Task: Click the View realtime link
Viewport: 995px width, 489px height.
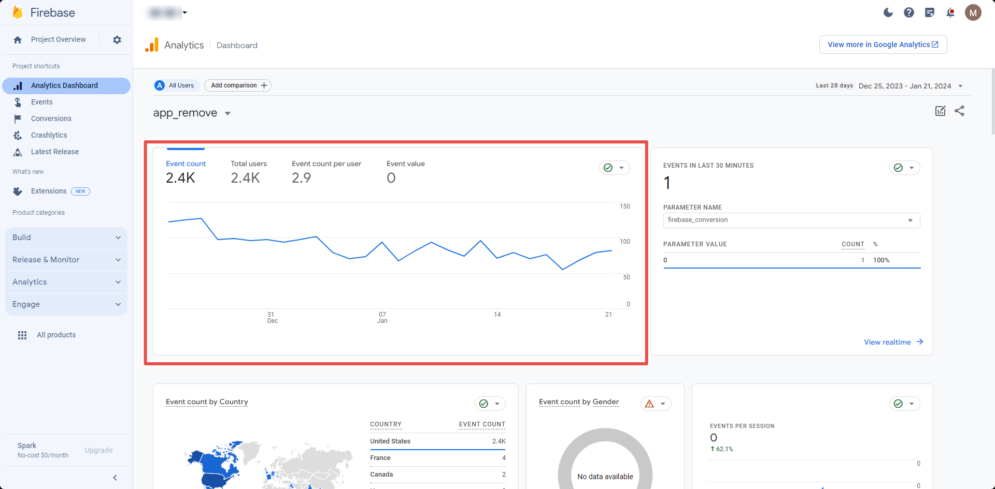Action: click(x=893, y=342)
